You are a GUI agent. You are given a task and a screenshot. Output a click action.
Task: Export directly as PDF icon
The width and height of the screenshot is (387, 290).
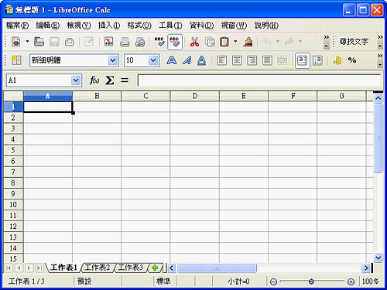(108, 42)
